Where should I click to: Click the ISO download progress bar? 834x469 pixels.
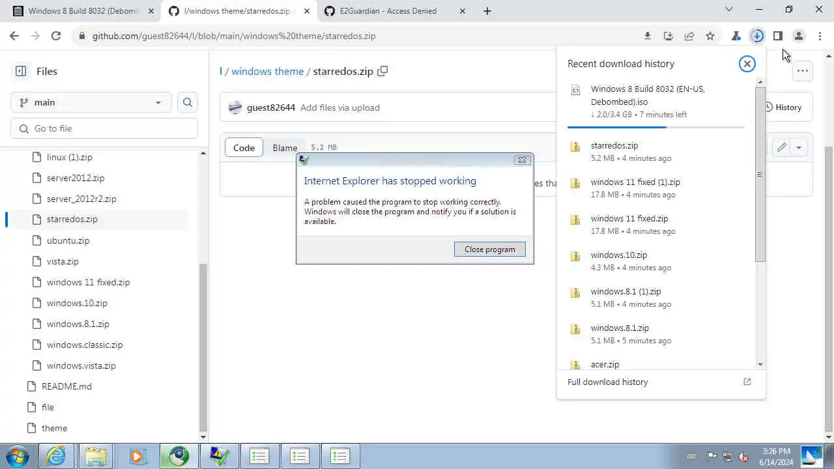coord(656,127)
